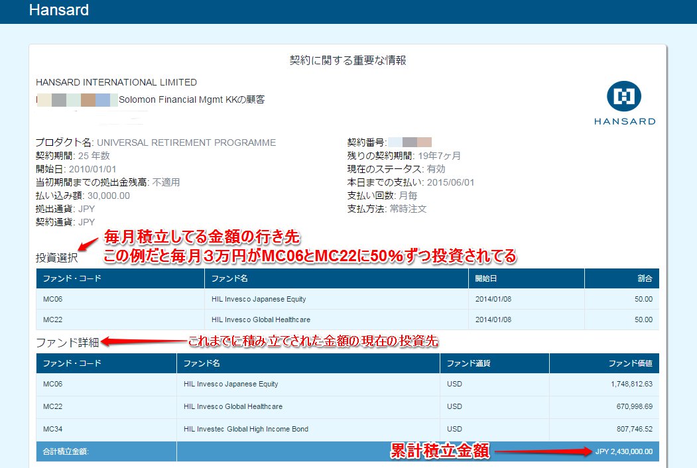697x468 pixels.
Task: Click the ファンド名 header in ファンド詳細 table
Action: point(202,363)
